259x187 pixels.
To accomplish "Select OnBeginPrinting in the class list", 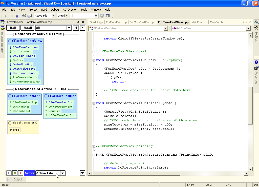I will coord(24,56).
